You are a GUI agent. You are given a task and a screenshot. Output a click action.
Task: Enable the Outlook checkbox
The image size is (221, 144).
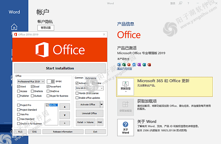pos(32,96)
